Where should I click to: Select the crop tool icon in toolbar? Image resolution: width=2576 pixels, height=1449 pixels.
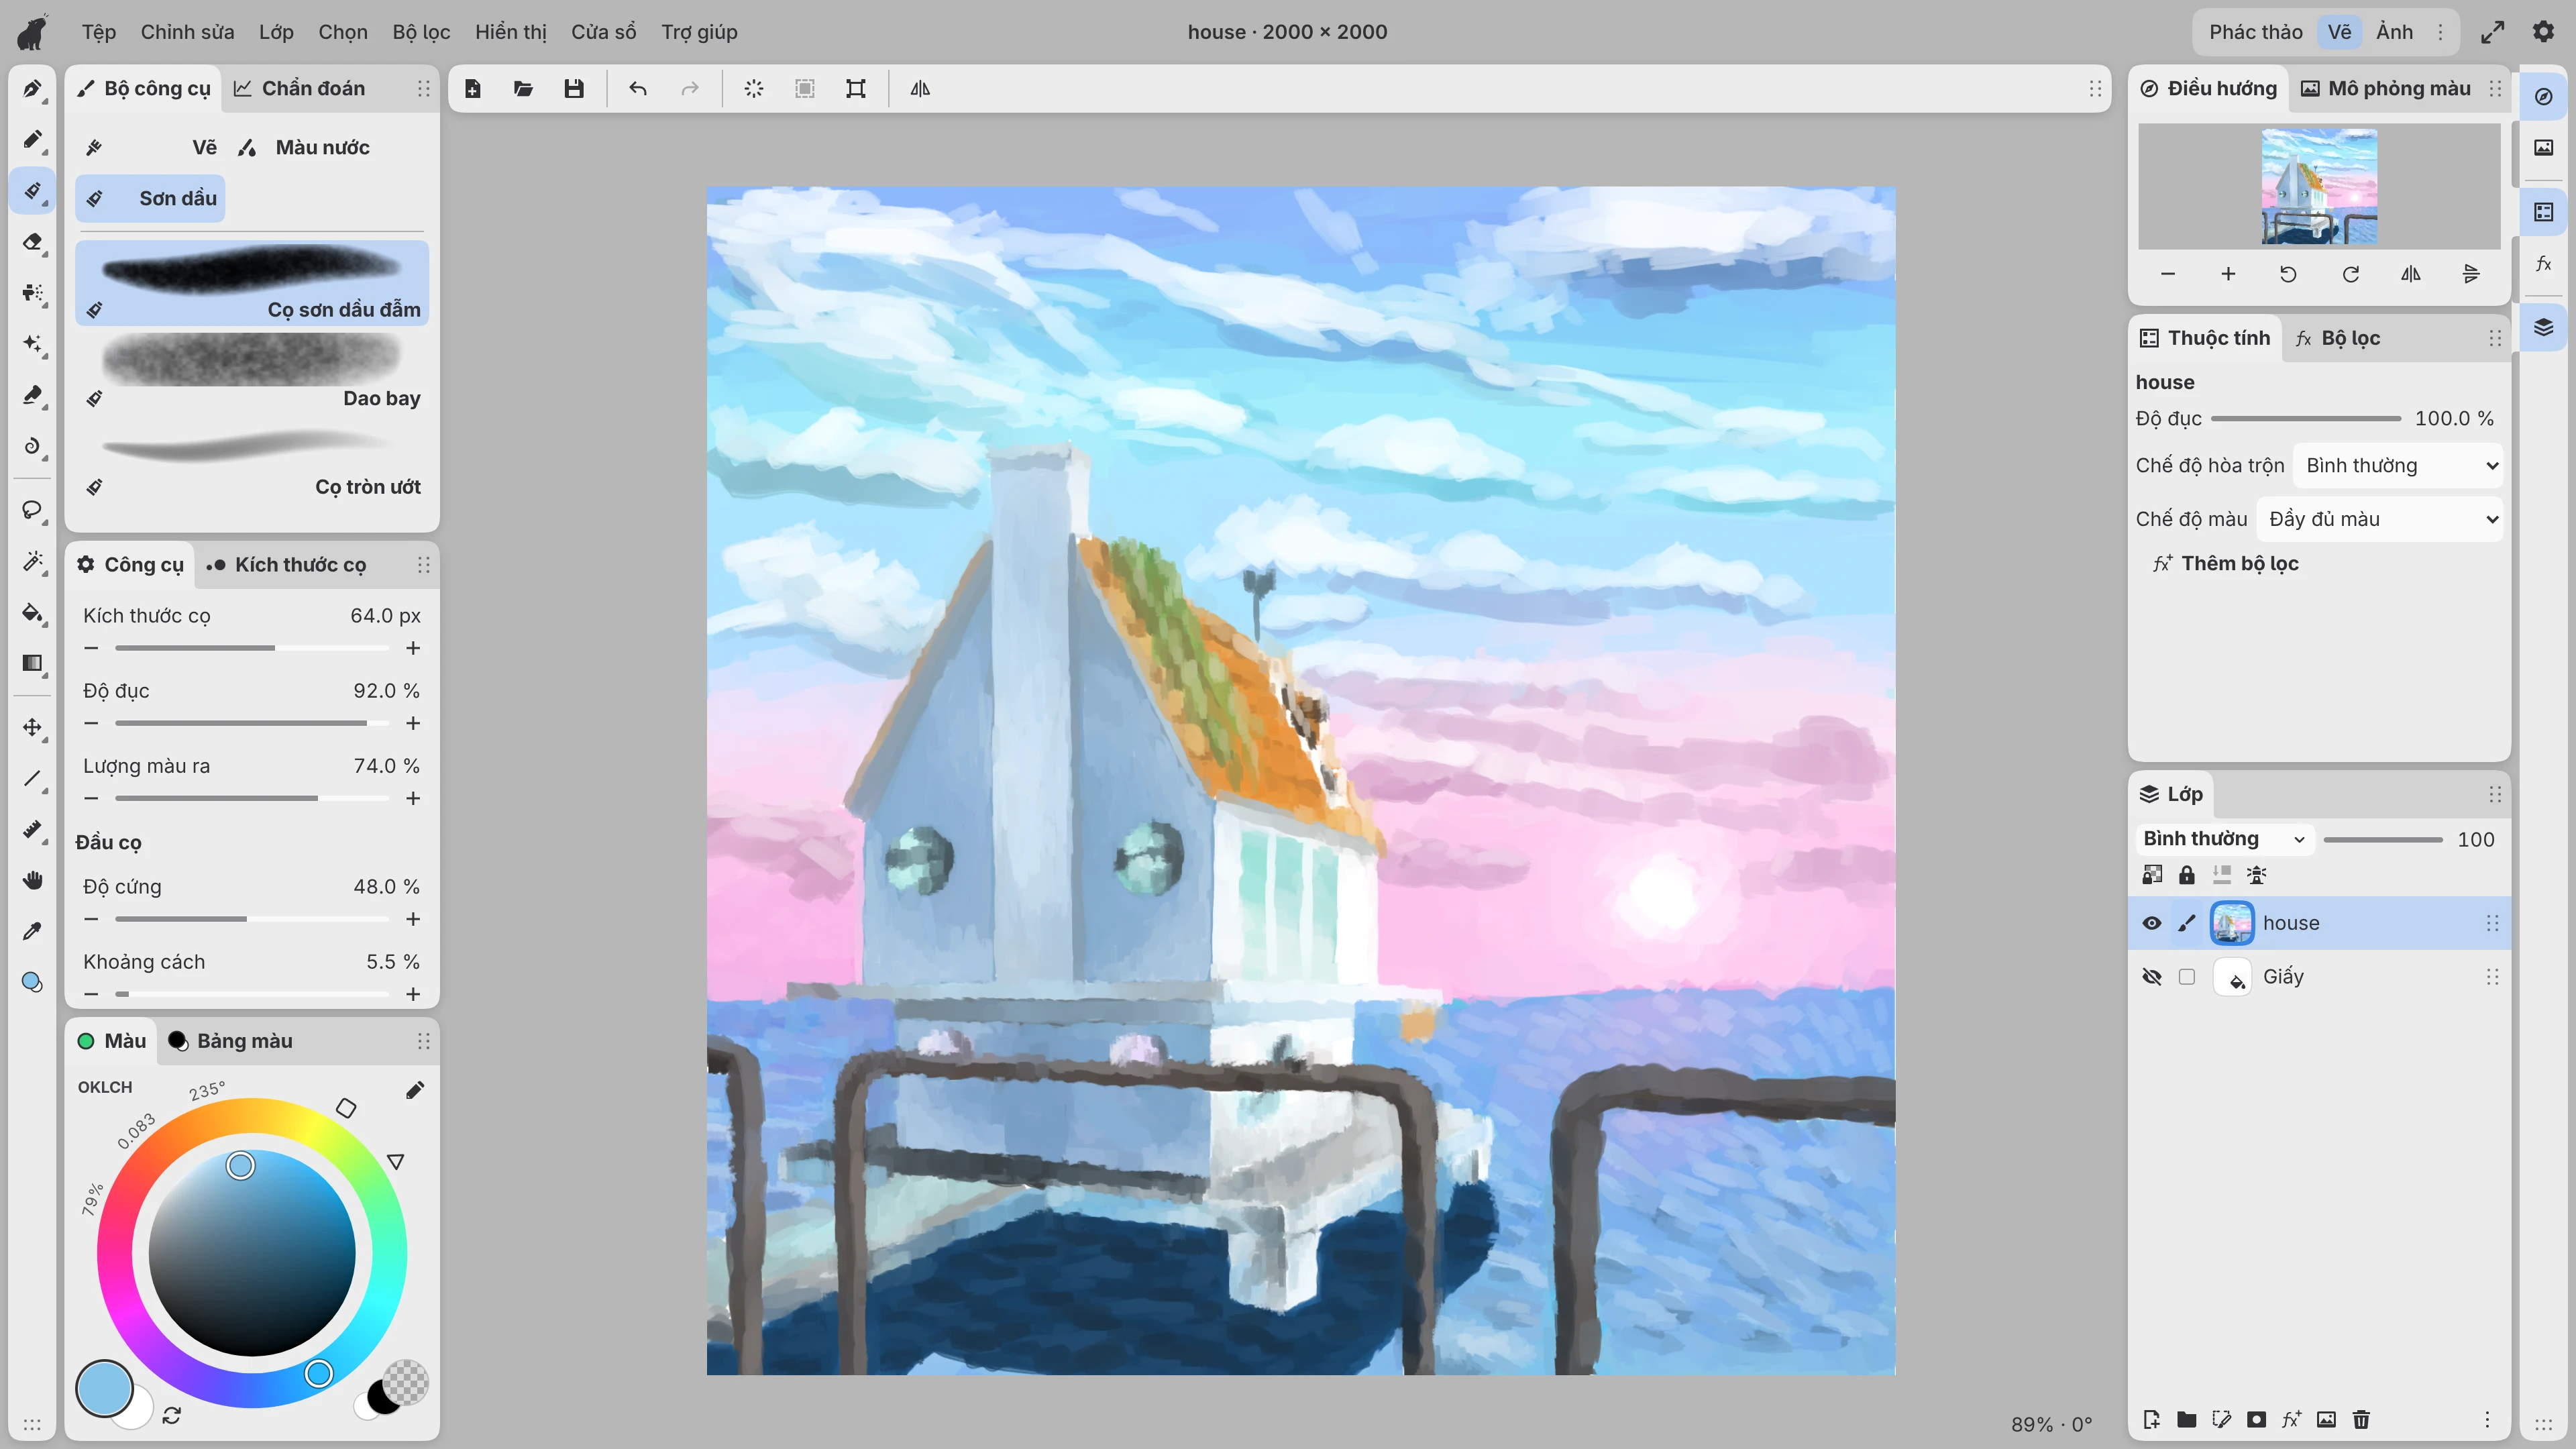coord(856,89)
